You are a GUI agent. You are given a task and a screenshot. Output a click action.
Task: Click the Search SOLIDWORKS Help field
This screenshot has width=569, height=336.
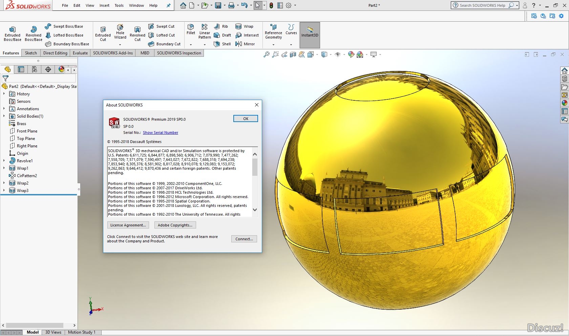point(483,5)
